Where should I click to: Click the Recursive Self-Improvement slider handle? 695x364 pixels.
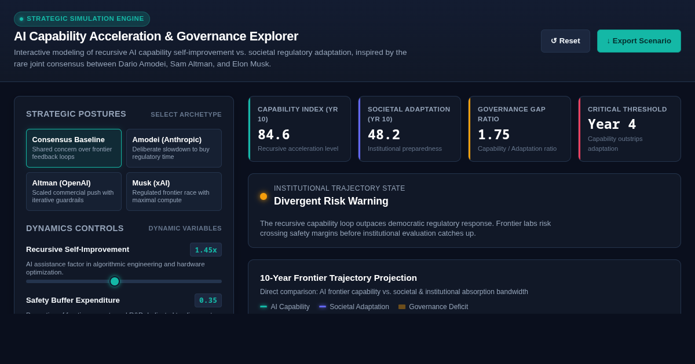[115, 281]
